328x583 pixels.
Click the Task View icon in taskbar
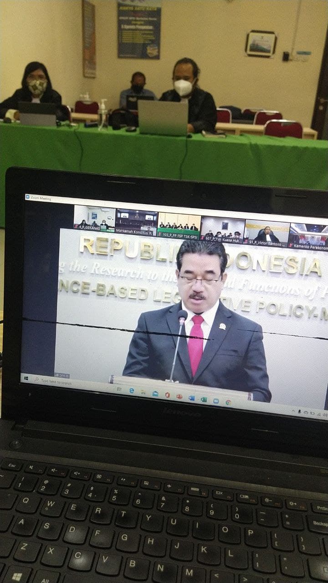119,389
